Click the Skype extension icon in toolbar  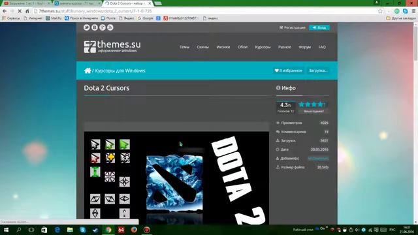point(405,11)
